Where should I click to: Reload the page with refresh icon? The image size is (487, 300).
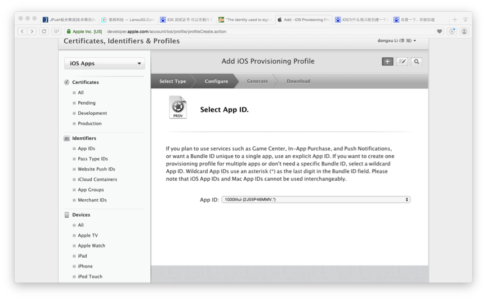click(x=44, y=32)
